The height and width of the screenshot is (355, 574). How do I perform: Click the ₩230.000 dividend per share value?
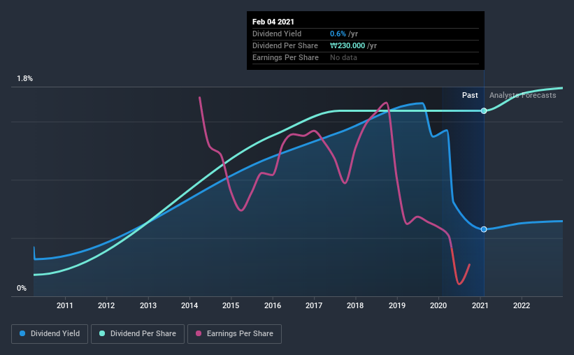347,45
